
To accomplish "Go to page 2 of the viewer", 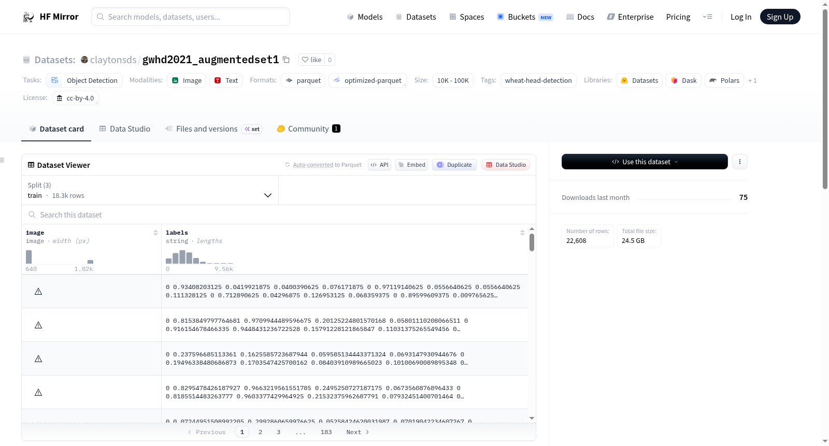I will click(260, 432).
